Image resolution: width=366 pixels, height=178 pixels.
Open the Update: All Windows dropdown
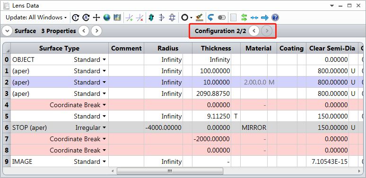point(36,17)
